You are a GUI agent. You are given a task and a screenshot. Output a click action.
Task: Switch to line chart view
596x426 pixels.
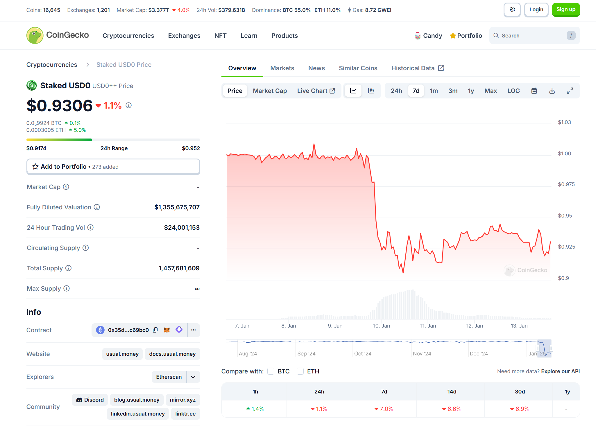353,91
